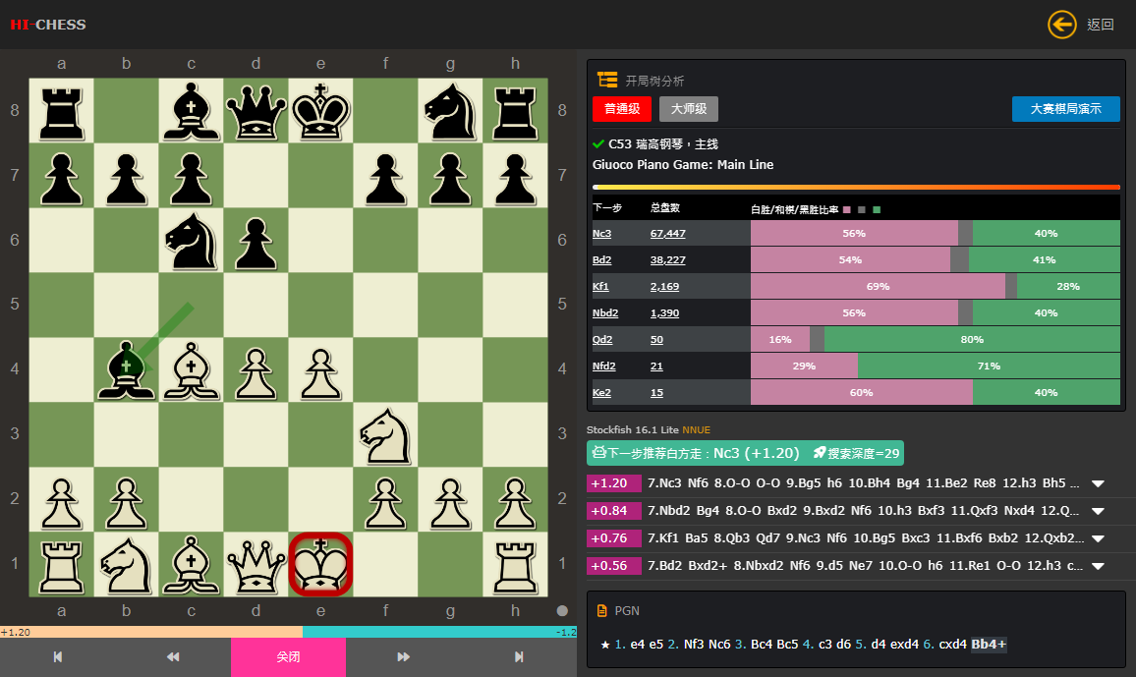Expand the +0.84 Nbd2 engine line

[1099, 511]
